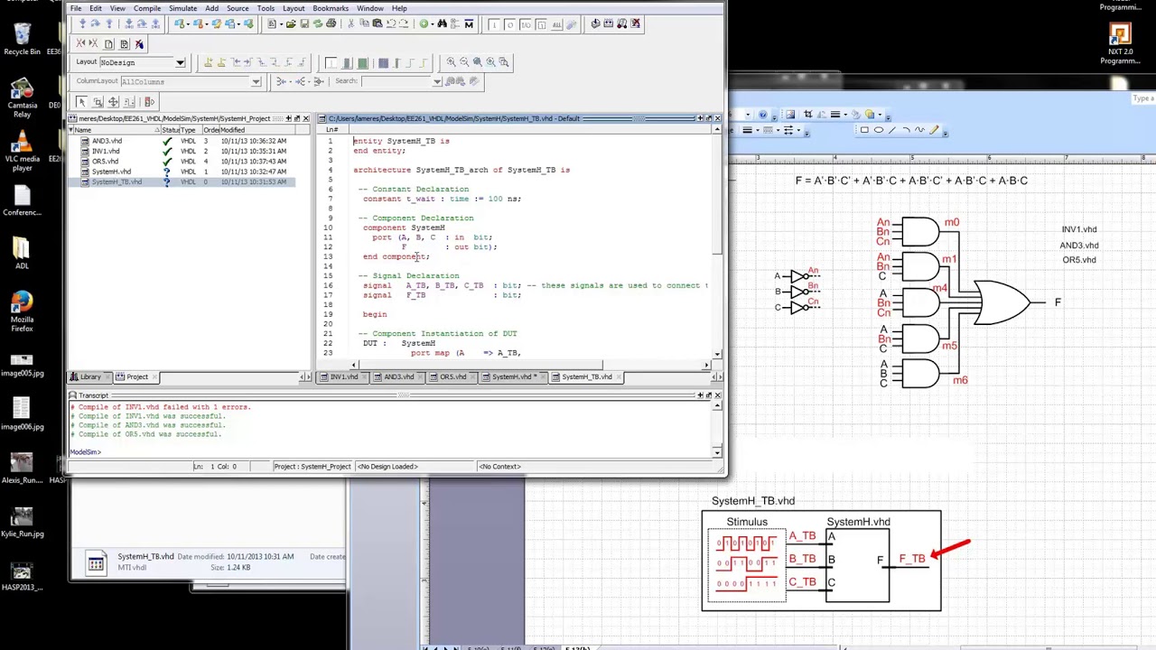The width and height of the screenshot is (1156, 650).
Task: Click the editor horizontal scrollbar right arrow
Action: (x=706, y=365)
